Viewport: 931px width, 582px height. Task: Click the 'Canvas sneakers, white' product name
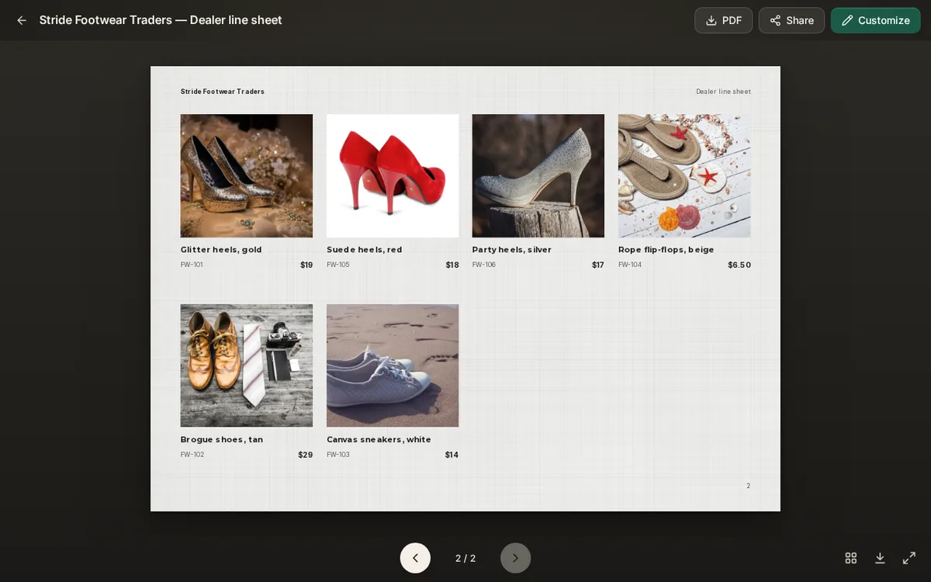pyautogui.click(x=379, y=439)
